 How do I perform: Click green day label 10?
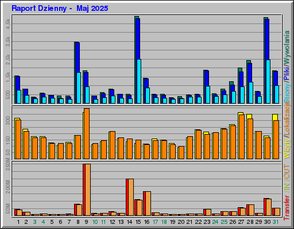click(95, 222)
